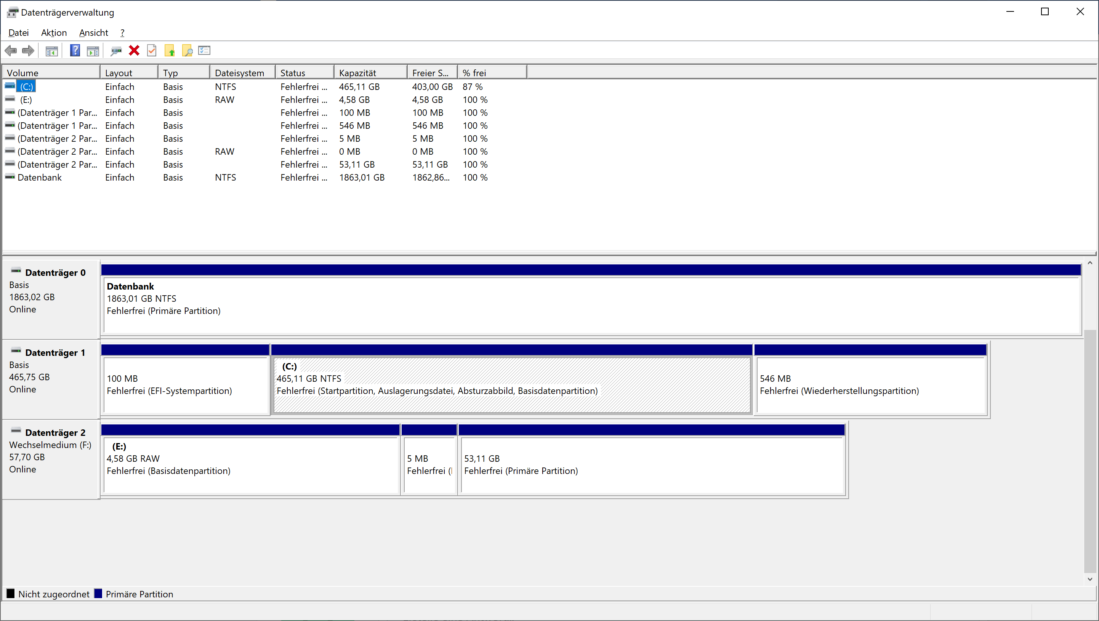
Task: Click the Properties check-document icon
Action: [151, 51]
